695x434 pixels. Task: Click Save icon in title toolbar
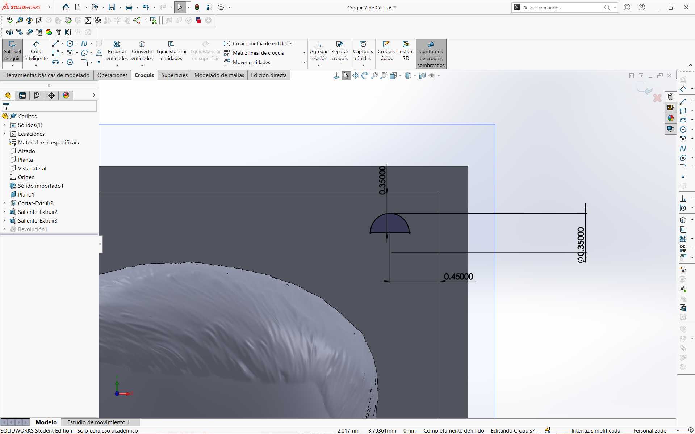point(112,7)
